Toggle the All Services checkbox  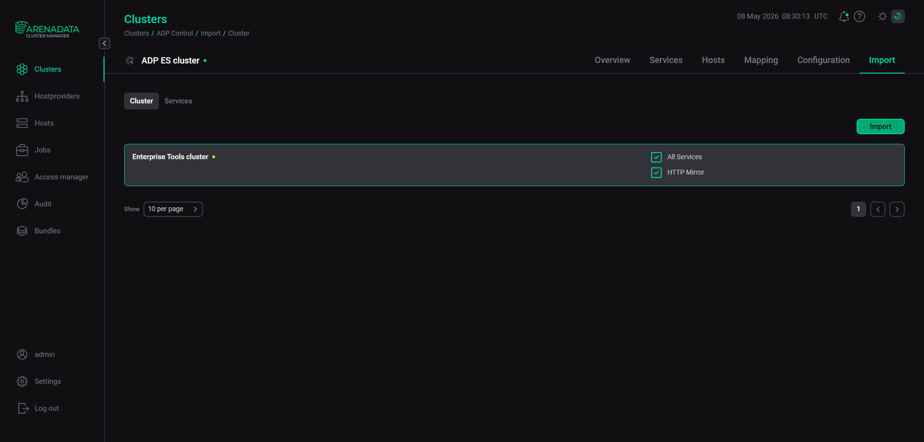(656, 157)
